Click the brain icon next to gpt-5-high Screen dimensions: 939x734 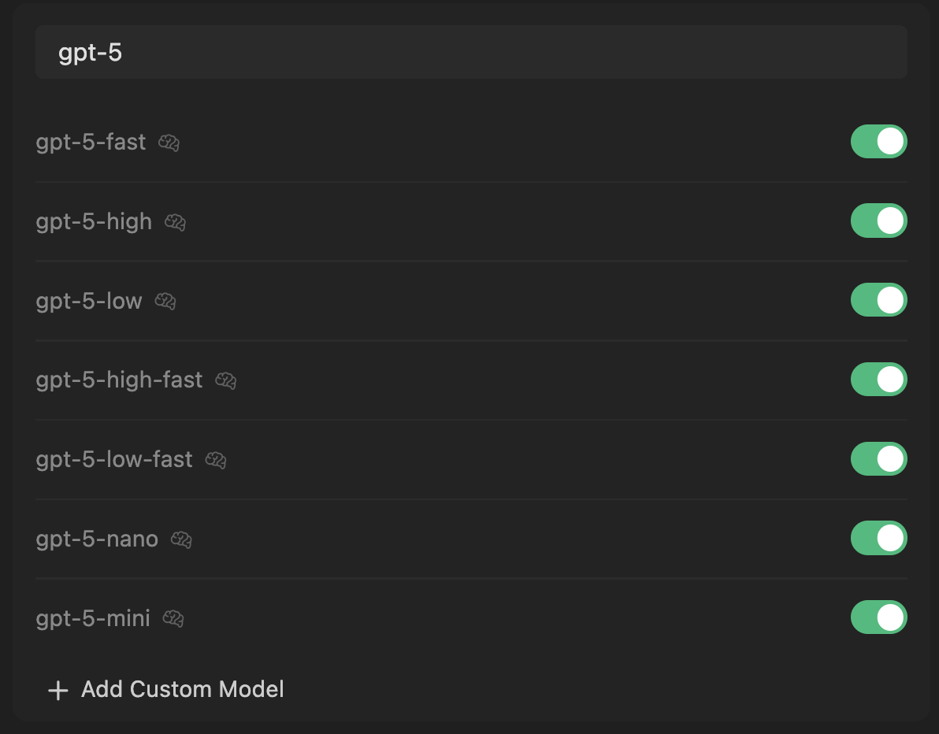pyautogui.click(x=175, y=222)
